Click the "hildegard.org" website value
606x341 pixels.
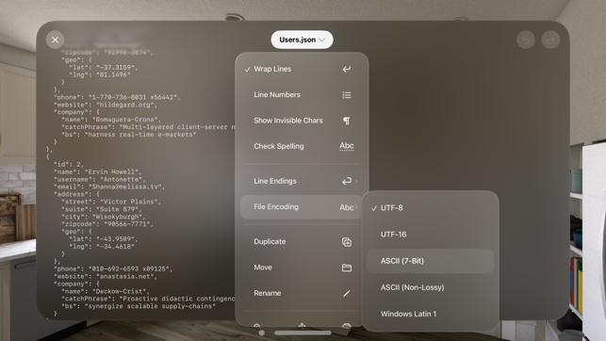pos(126,105)
